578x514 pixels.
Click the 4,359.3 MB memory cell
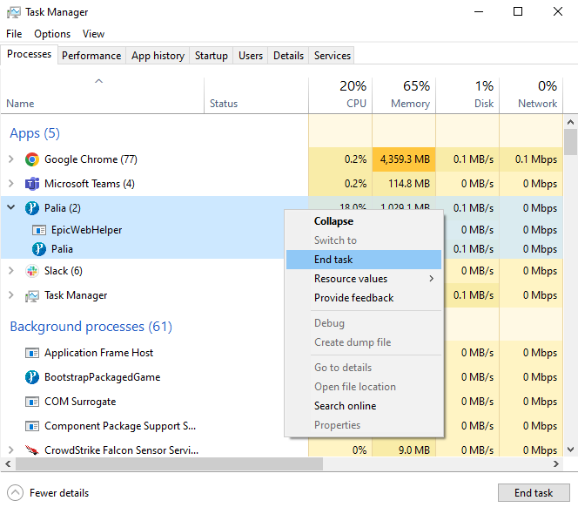(x=404, y=159)
